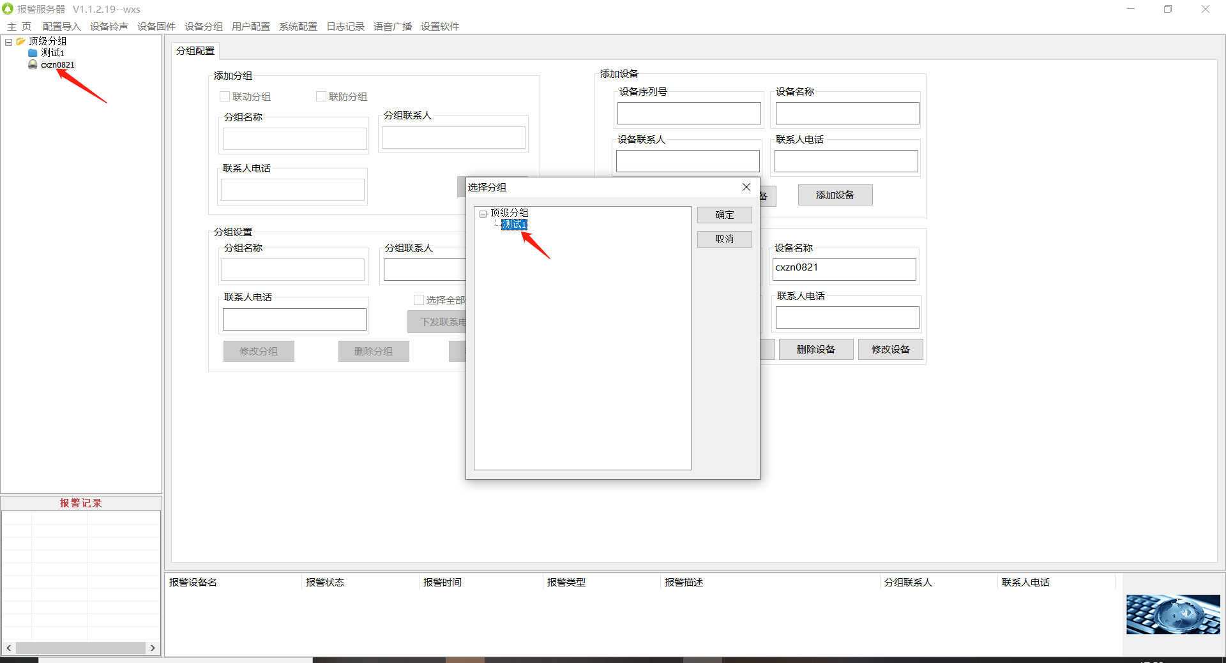Click the alarm record horizontal scrollbar track
This screenshot has width=1226, height=663.
(80, 648)
